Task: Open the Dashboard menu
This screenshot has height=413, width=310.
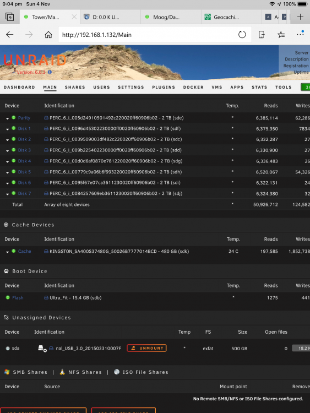Action: [19, 87]
